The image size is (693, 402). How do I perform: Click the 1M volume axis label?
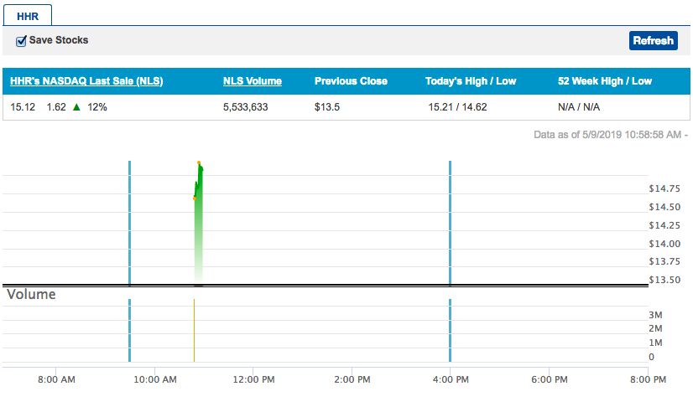[x=655, y=343]
